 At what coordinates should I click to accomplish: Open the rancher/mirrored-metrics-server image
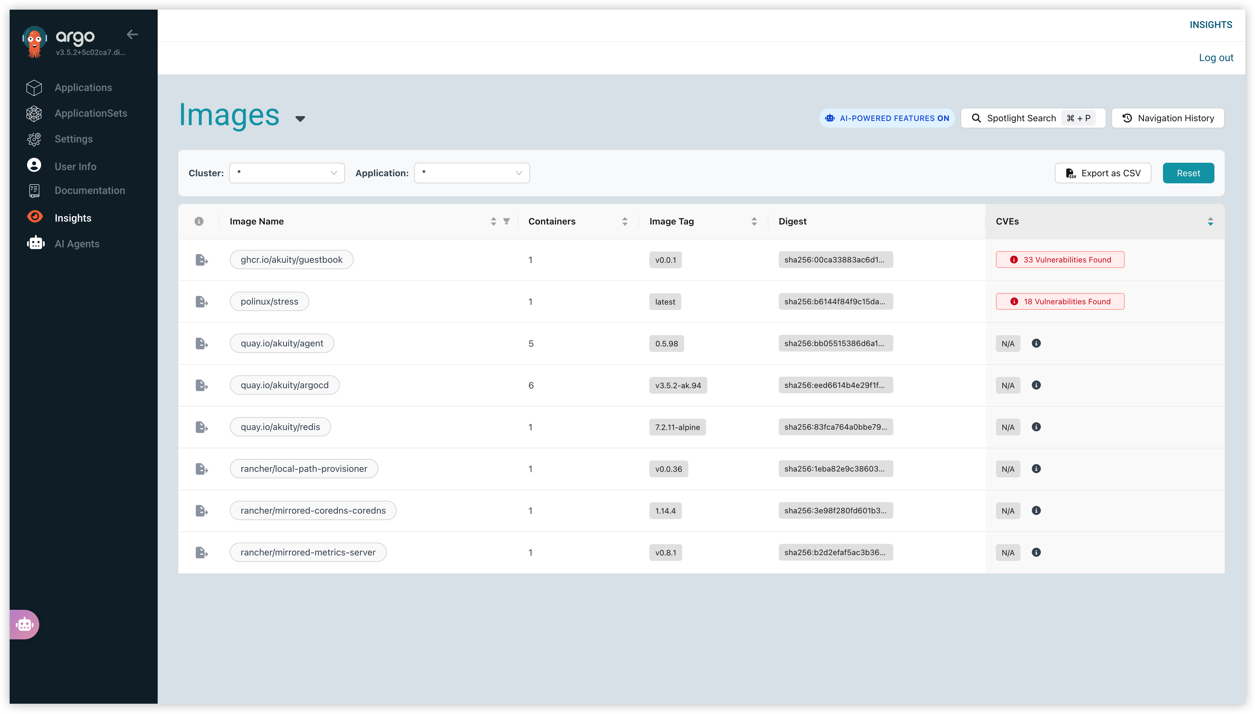click(x=308, y=553)
